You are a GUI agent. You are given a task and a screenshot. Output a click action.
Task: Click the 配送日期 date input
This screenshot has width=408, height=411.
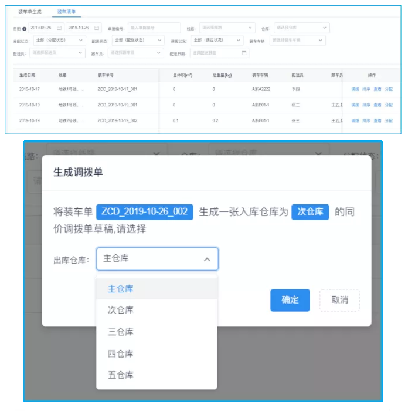tap(219, 53)
